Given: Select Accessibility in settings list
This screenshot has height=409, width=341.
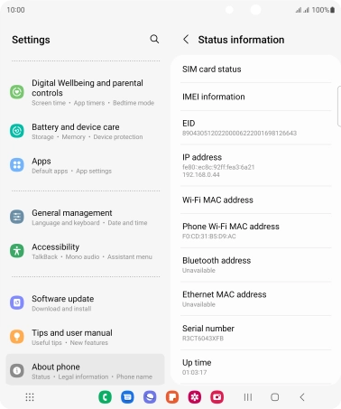Looking at the screenshot, I should pos(85,251).
